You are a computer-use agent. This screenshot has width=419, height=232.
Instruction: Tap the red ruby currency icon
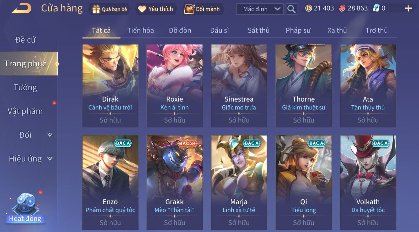pos(342,8)
